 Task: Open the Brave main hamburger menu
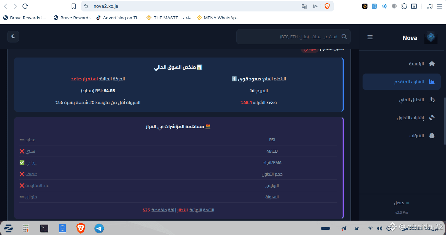pos(439,6)
